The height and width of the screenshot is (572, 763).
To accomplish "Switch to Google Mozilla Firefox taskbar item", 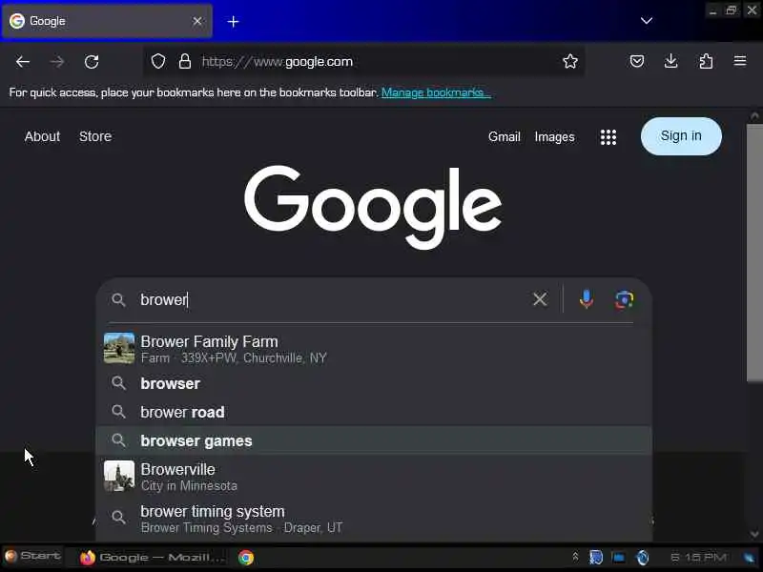I will click(153, 558).
